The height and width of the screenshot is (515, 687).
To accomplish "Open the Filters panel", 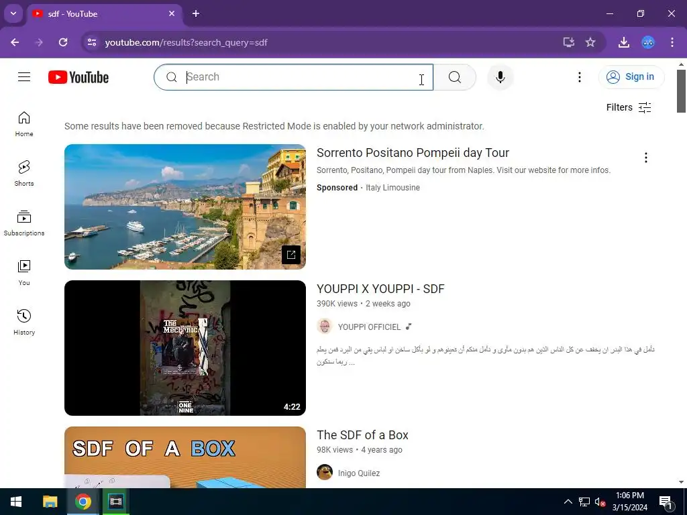I will 628,107.
